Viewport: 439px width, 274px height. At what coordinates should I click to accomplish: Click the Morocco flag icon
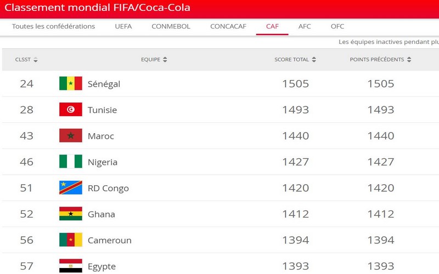point(71,136)
